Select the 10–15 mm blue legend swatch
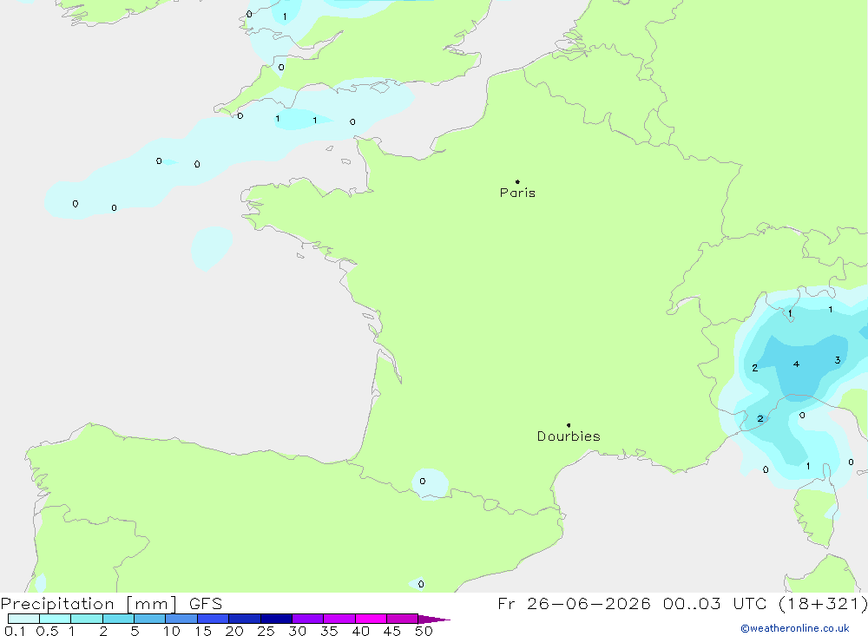This screenshot has width=868, height=636. 181,619
